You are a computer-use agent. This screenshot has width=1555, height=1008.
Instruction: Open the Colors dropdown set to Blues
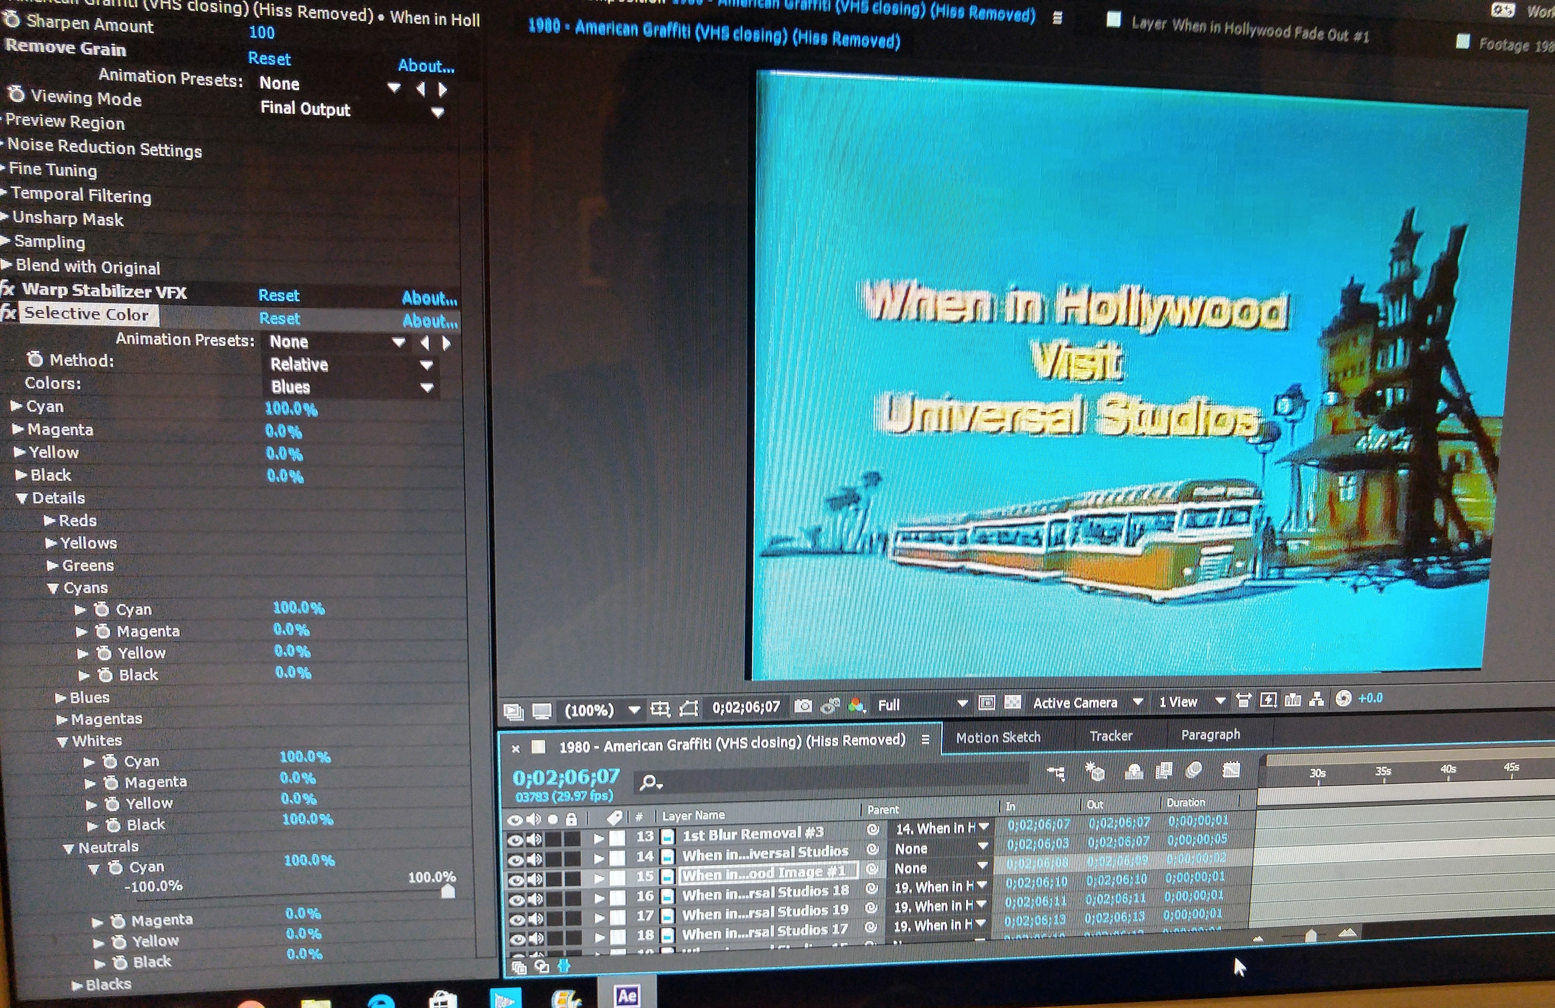click(352, 387)
